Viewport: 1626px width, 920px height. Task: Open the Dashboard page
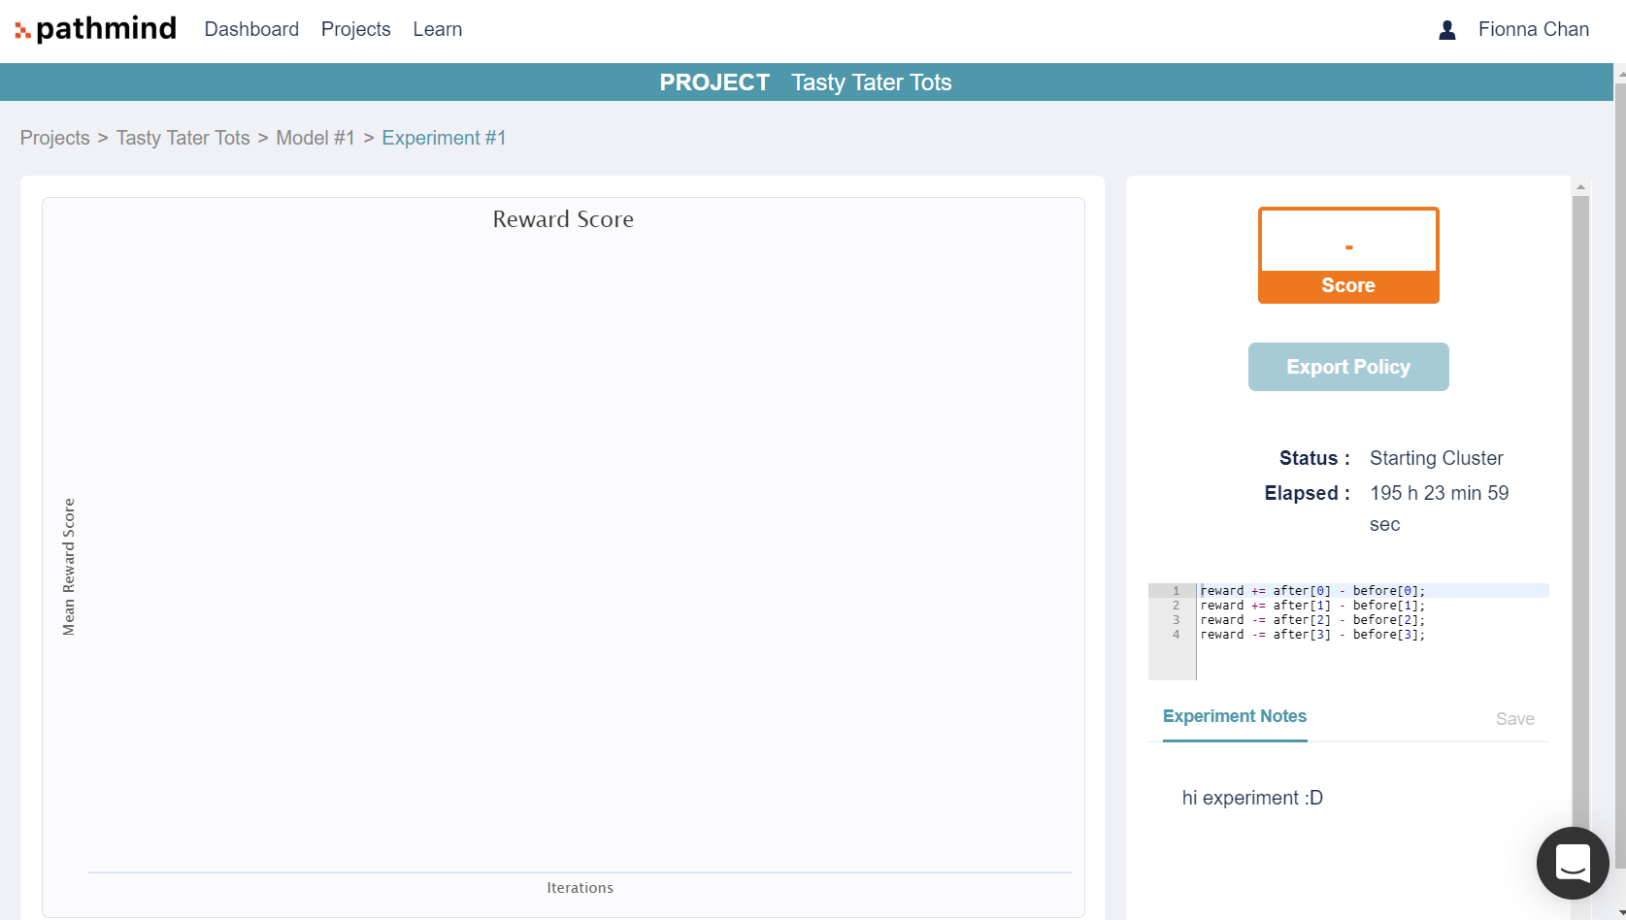click(250, 29)
